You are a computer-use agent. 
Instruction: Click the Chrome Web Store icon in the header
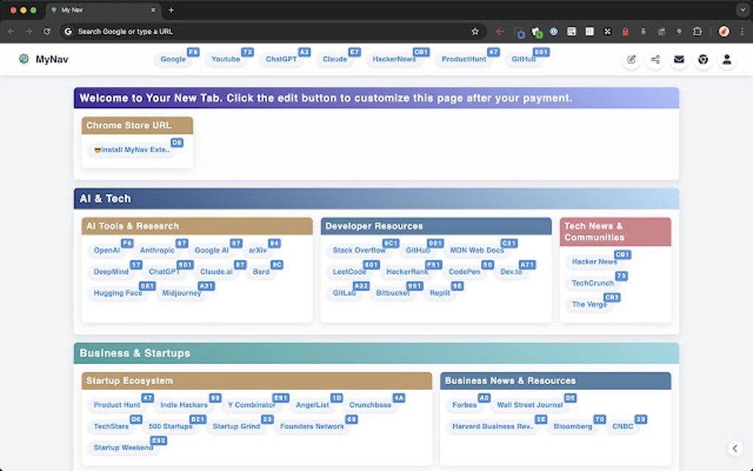tap(703, 59)
